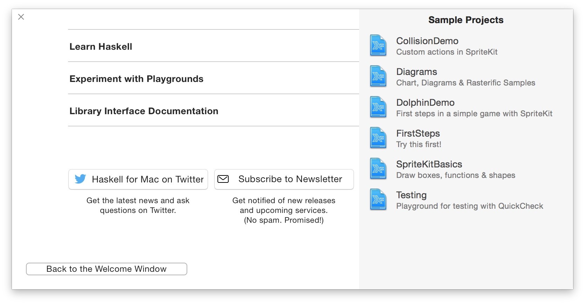Open the Testing QuickCheck playground description
Viewport: 585px width, 304px height.
tap(470, 206)
